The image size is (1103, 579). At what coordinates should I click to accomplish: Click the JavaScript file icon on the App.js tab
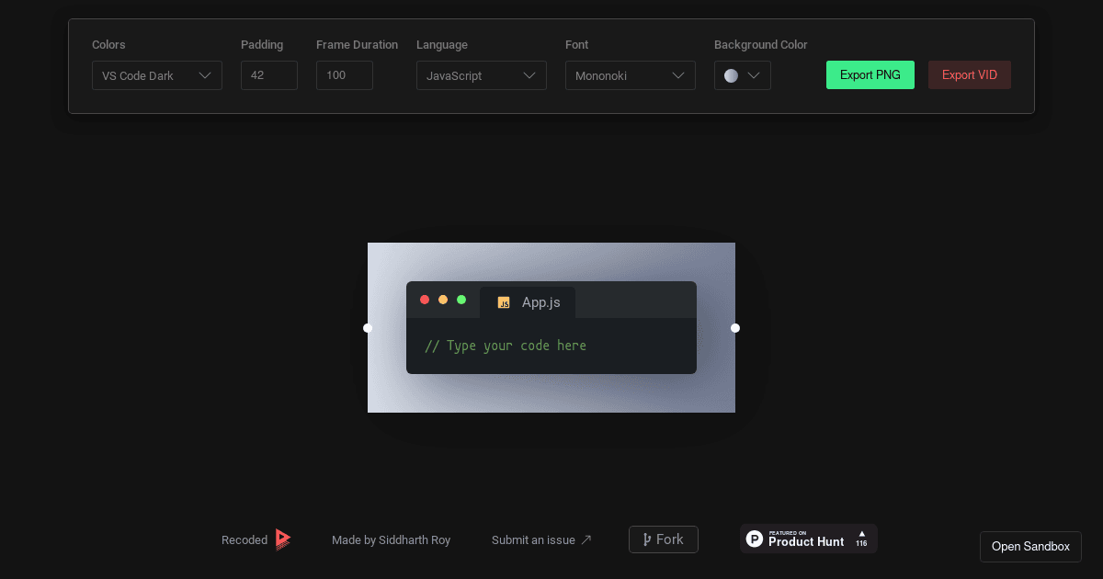[x=504, y=302]
